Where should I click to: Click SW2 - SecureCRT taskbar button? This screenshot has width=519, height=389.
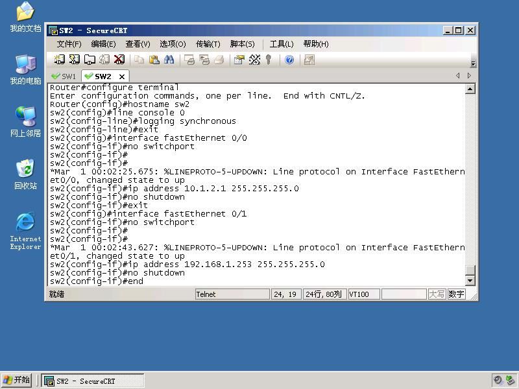point(93,381)
